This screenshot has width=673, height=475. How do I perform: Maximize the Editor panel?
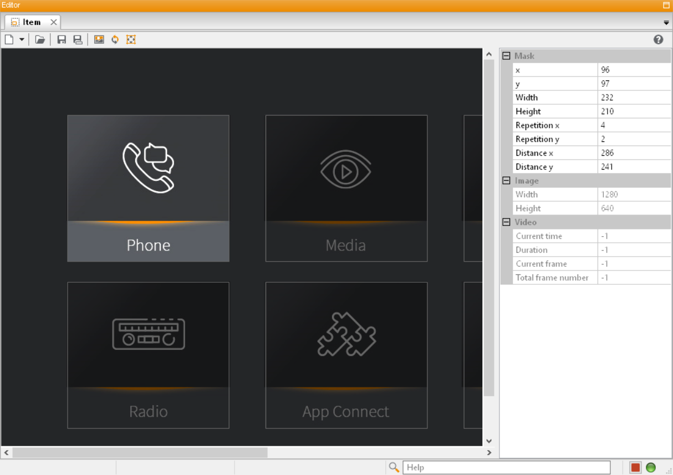click(666, 5)
